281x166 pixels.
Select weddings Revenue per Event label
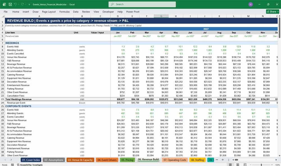click(16, 103)
